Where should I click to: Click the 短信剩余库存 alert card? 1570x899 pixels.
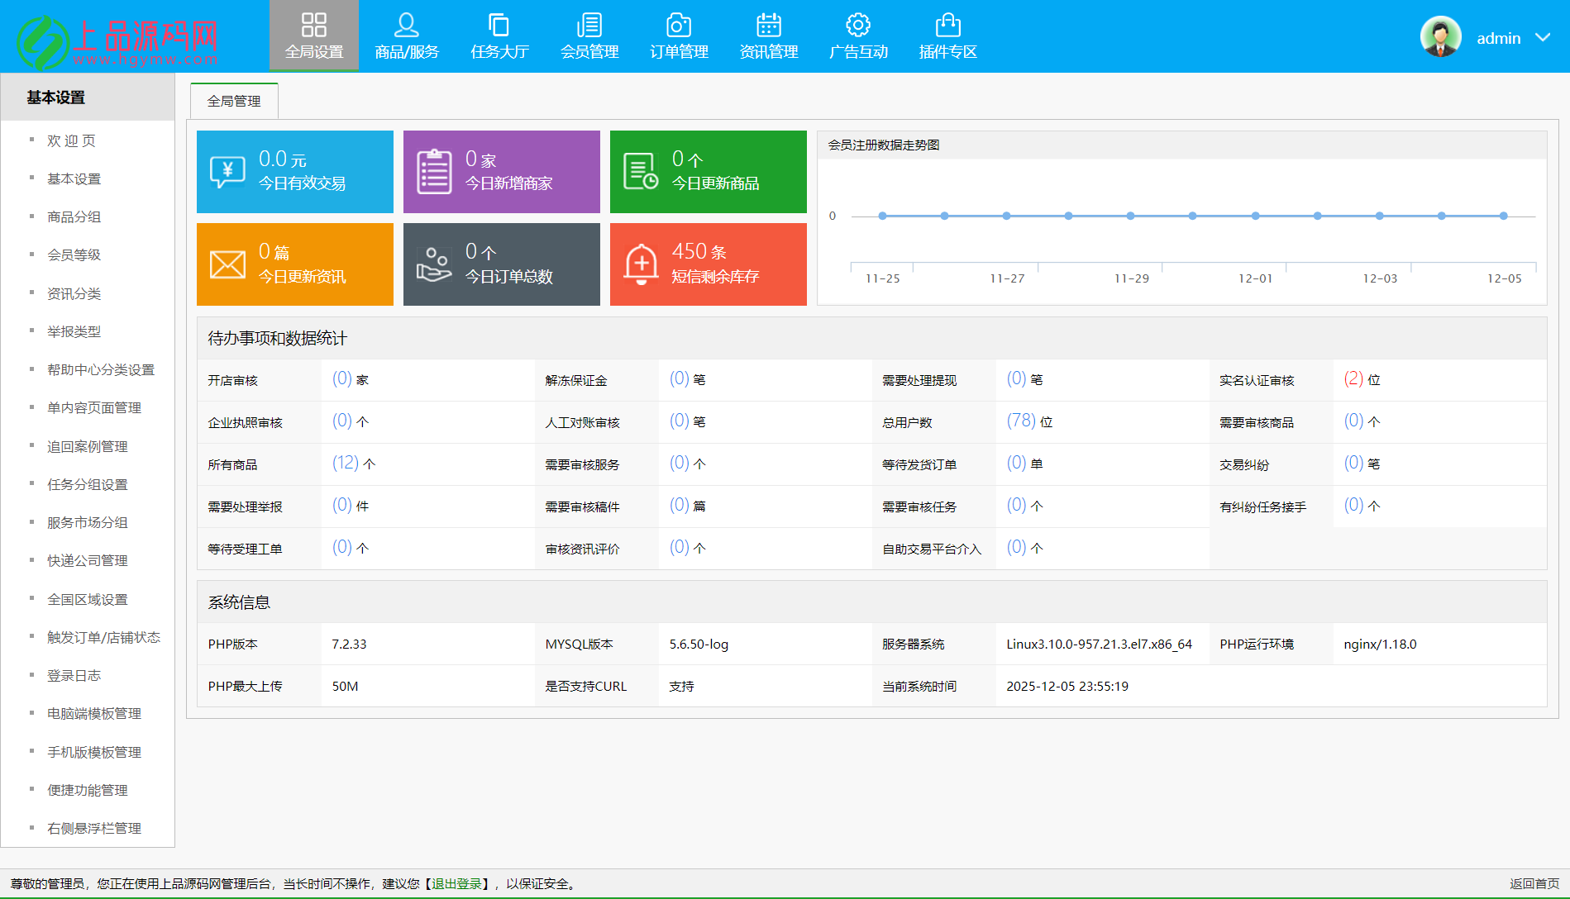coord(708,264)
